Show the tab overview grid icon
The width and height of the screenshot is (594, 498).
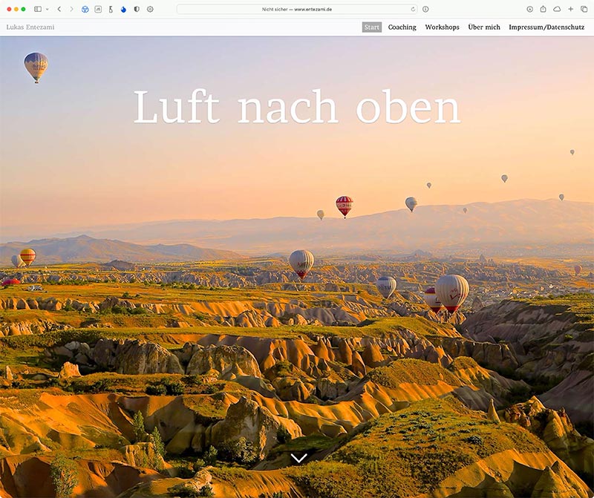(x=584, y=8)
